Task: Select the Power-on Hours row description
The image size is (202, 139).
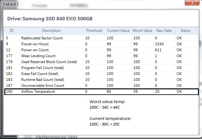Action: coord(35,44)
